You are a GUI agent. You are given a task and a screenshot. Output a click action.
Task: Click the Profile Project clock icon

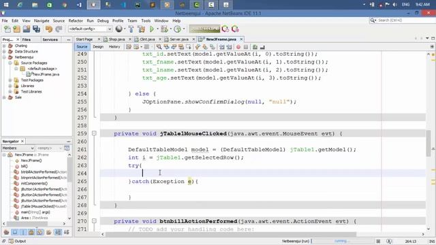[177, 29]
